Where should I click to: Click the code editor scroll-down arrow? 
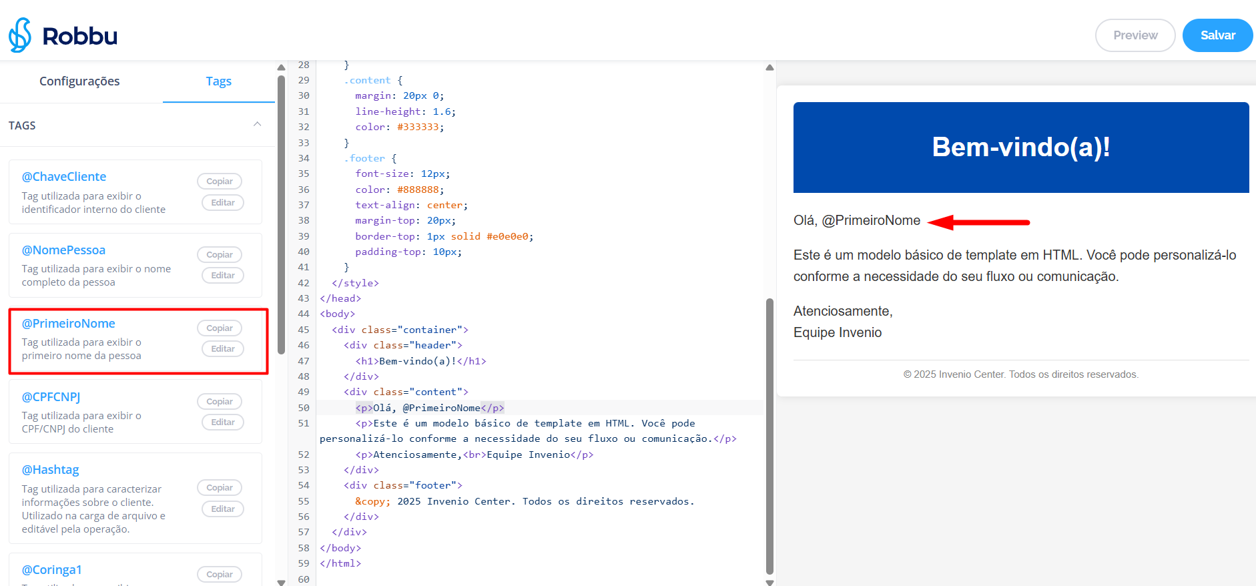(769, 582)
